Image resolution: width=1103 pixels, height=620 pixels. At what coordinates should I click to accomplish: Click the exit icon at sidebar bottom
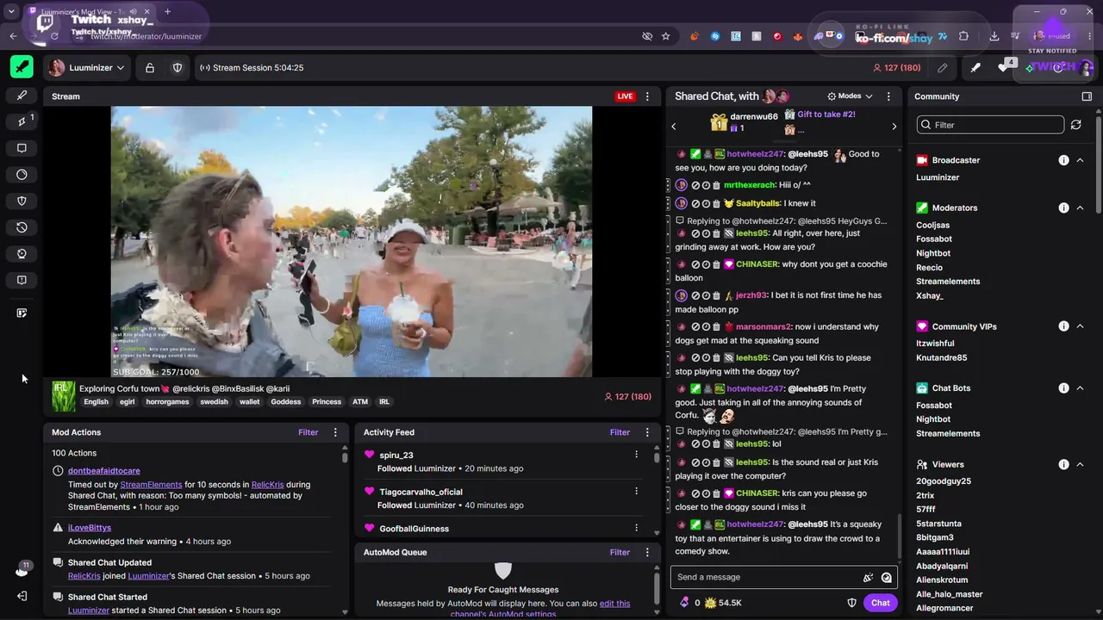click(x=22, y=596)
